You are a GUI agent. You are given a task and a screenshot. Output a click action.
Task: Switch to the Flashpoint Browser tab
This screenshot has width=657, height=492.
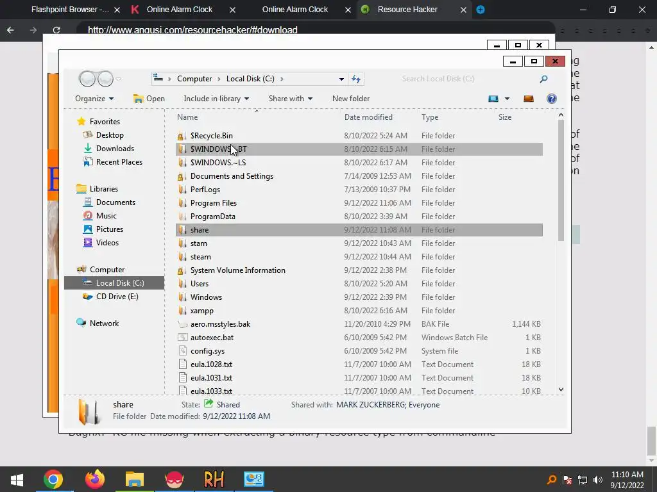tap(71, 10)
